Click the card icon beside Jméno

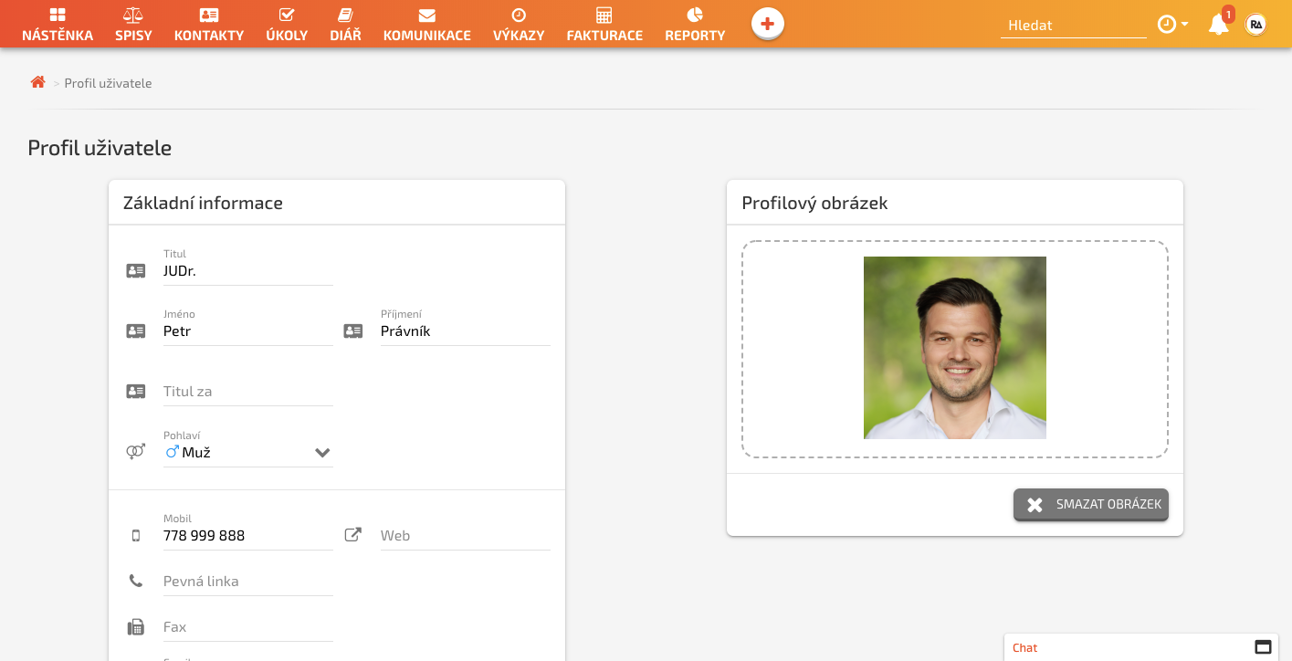pos(135,331)
